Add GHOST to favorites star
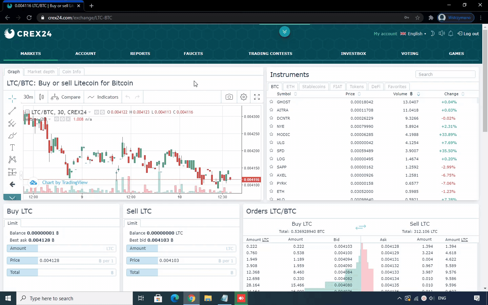This screenshot has width=488, height=305. (x=271, y=102)
